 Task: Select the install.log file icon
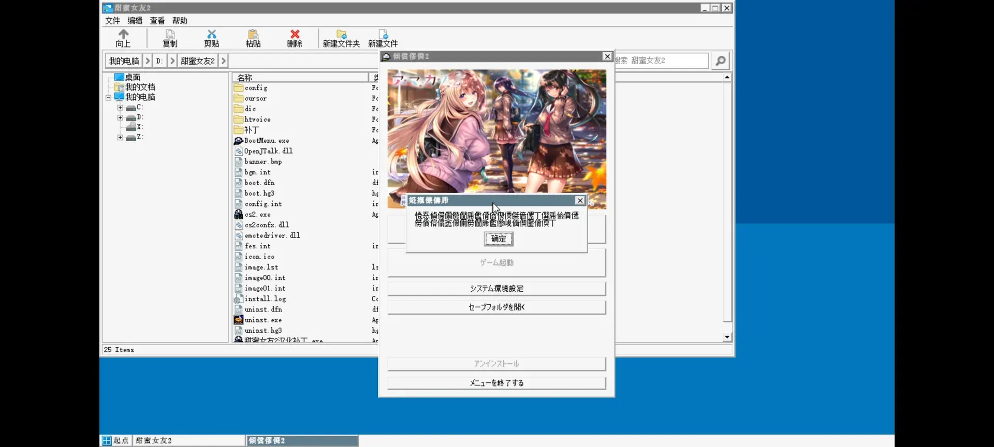(x=238, y=299)
